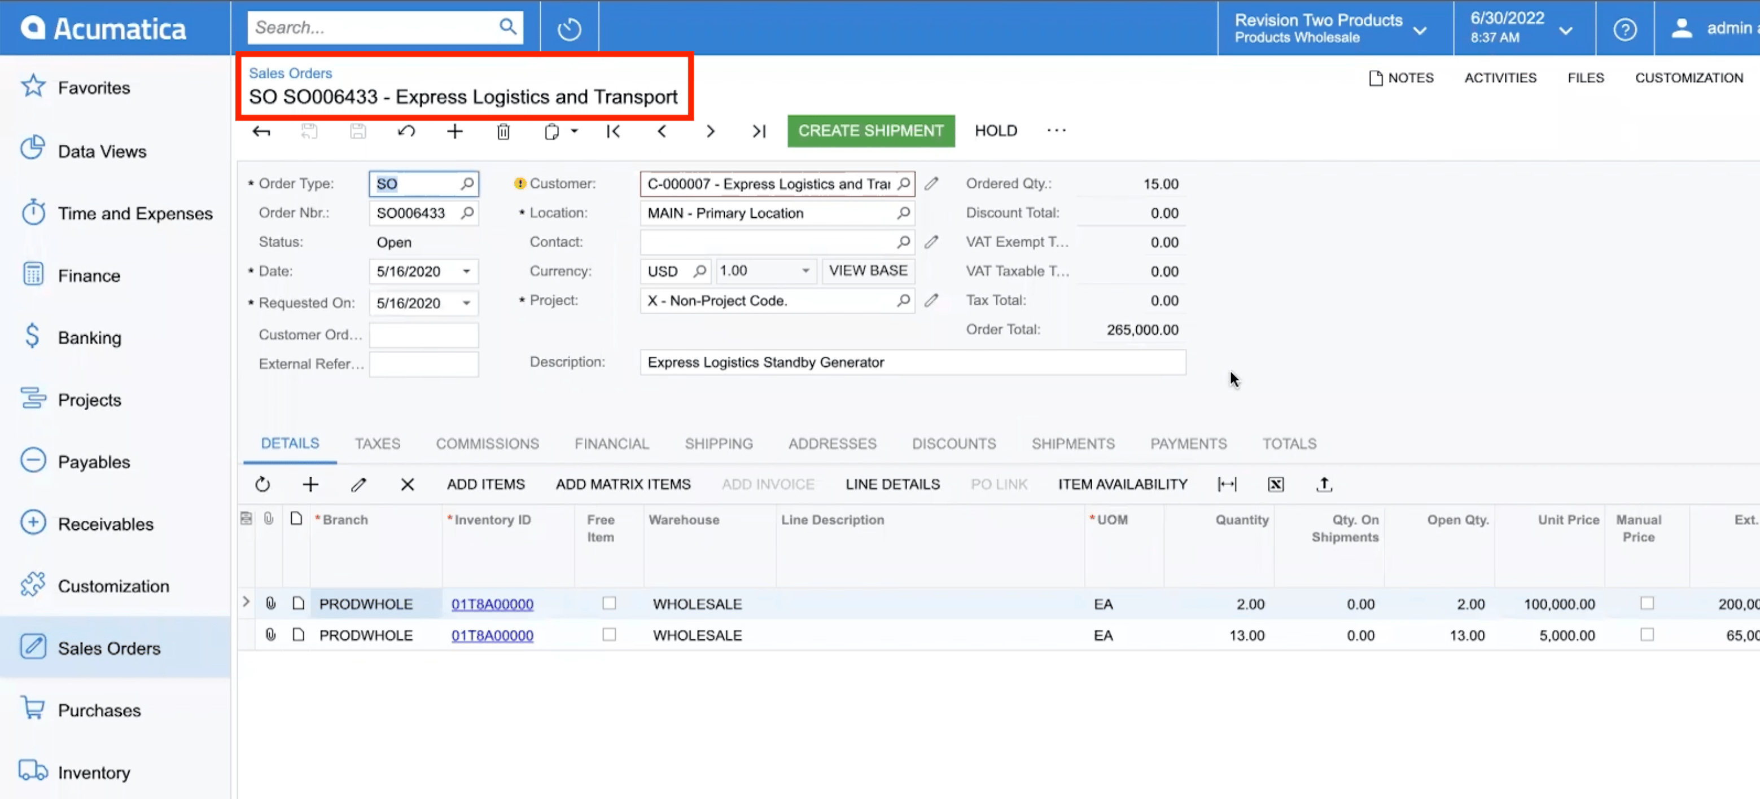Screen dimensions: 1760x799
Task: Go to previous record
Action: pyautogui.click(x=662, y=131)
